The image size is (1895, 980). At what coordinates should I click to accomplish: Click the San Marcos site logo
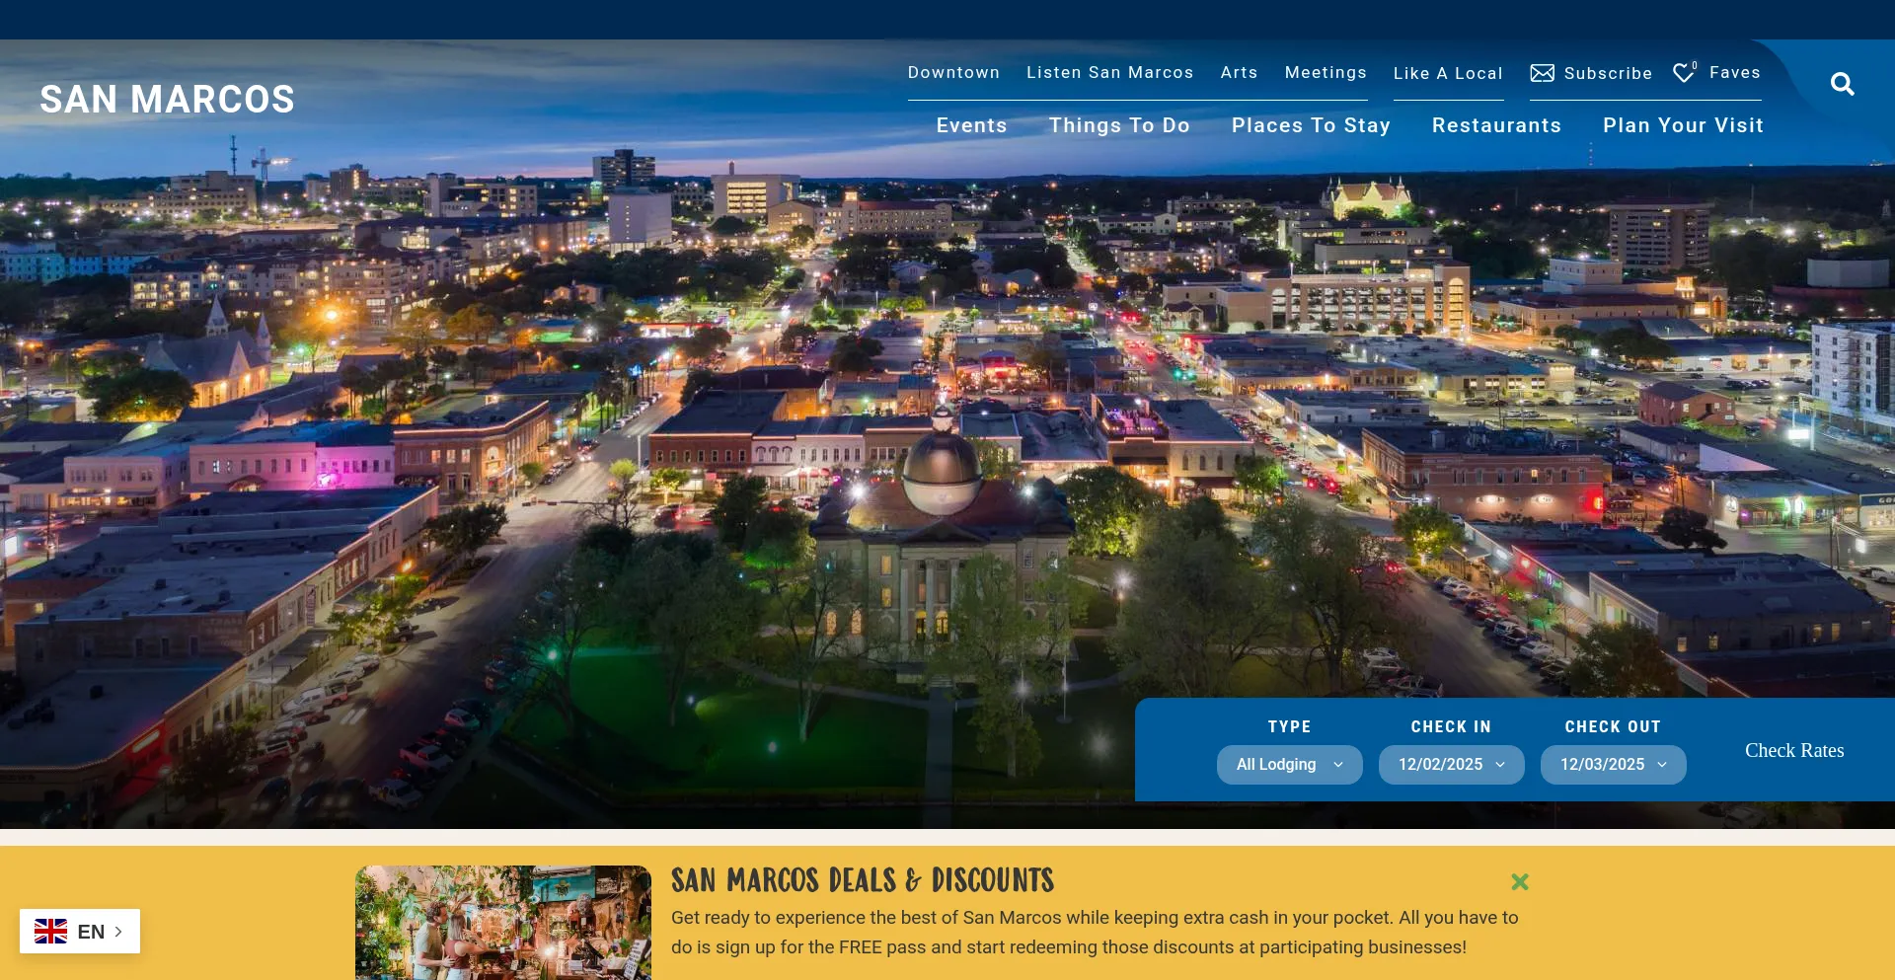167,100
